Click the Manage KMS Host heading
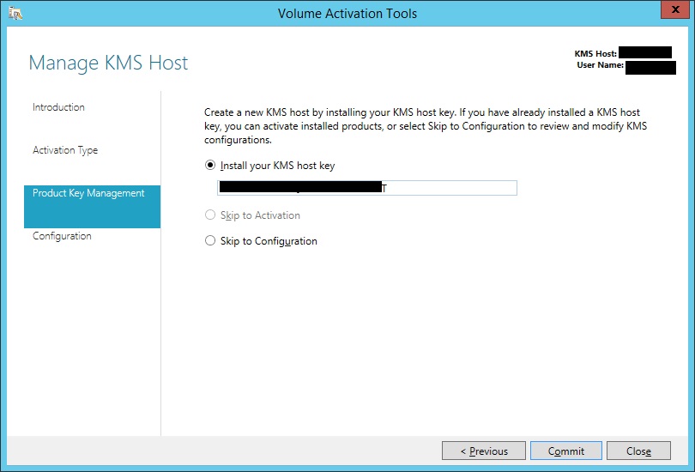 click(x=109, y=63)
